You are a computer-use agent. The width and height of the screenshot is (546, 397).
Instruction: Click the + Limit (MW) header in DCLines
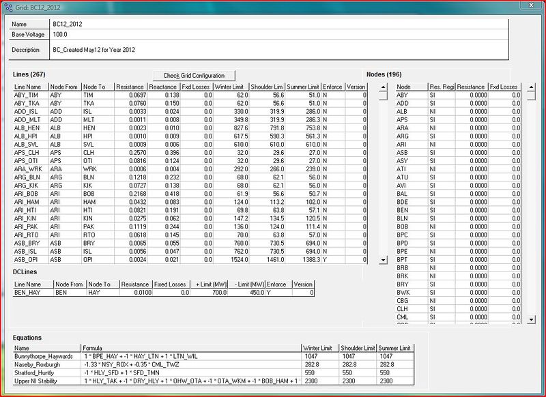[210, 284]
